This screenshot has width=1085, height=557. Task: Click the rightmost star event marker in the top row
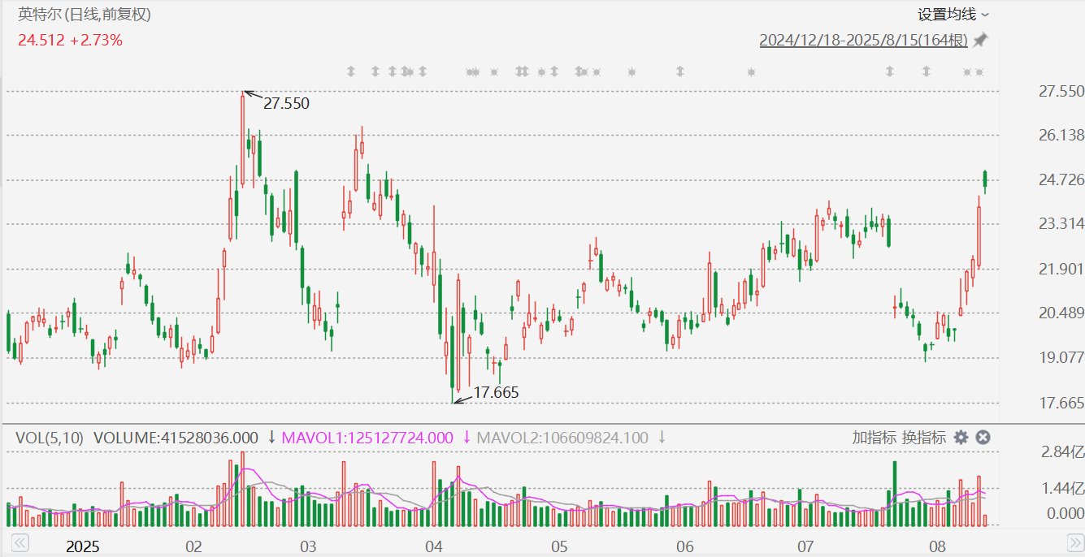(979, 72)
